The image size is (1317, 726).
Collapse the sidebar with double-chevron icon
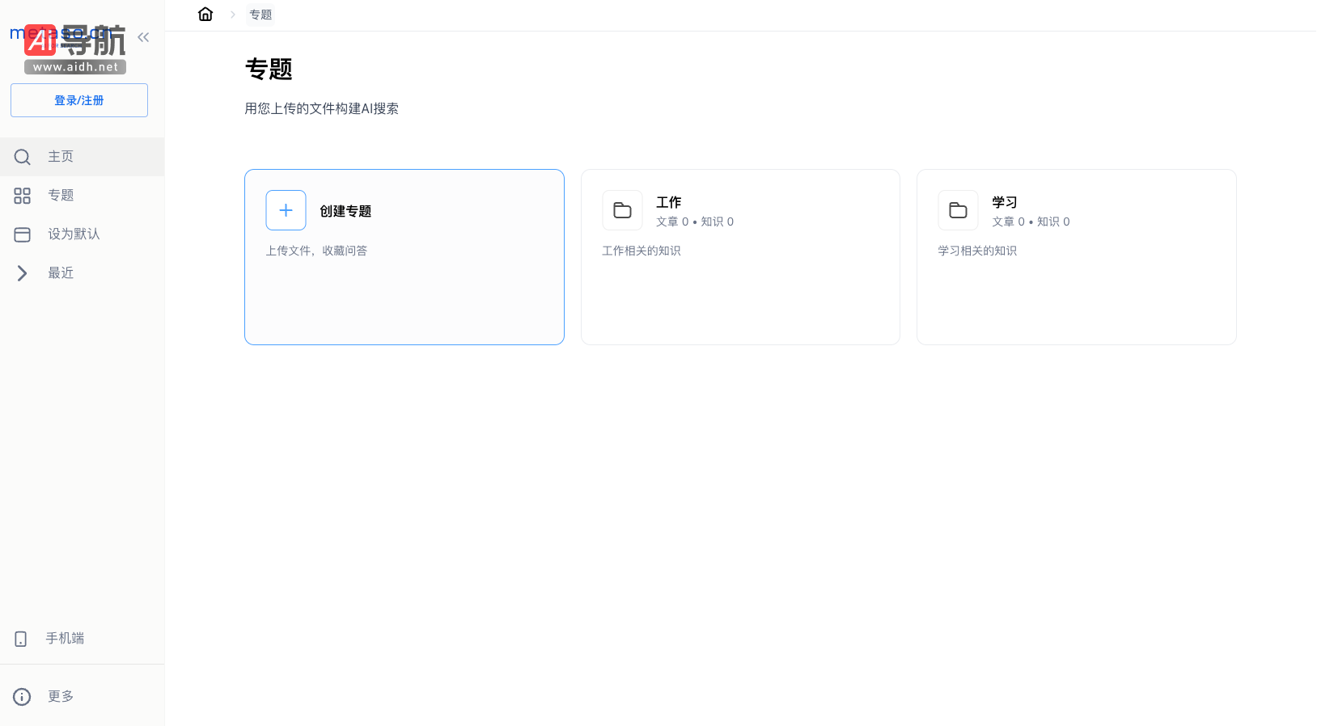point(143,37)
